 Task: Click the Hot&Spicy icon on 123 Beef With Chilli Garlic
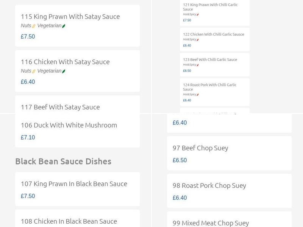pos(197,65)
